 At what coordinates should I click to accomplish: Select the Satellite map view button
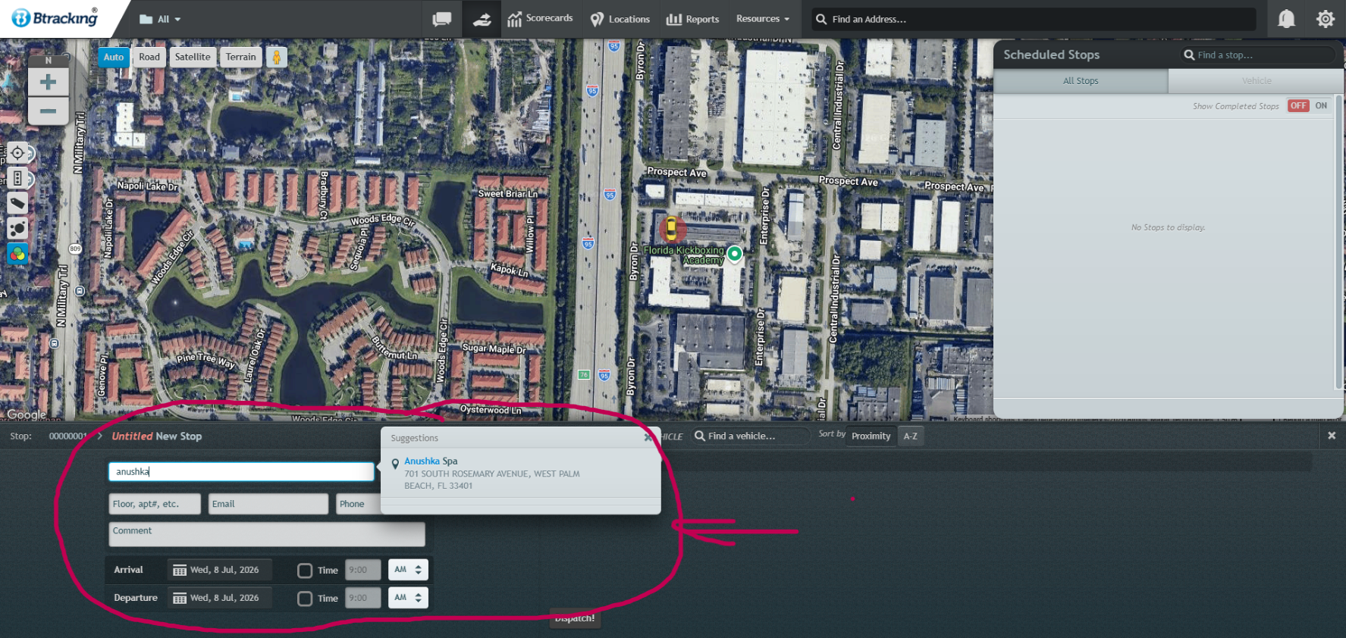click(x=193, y=57)
